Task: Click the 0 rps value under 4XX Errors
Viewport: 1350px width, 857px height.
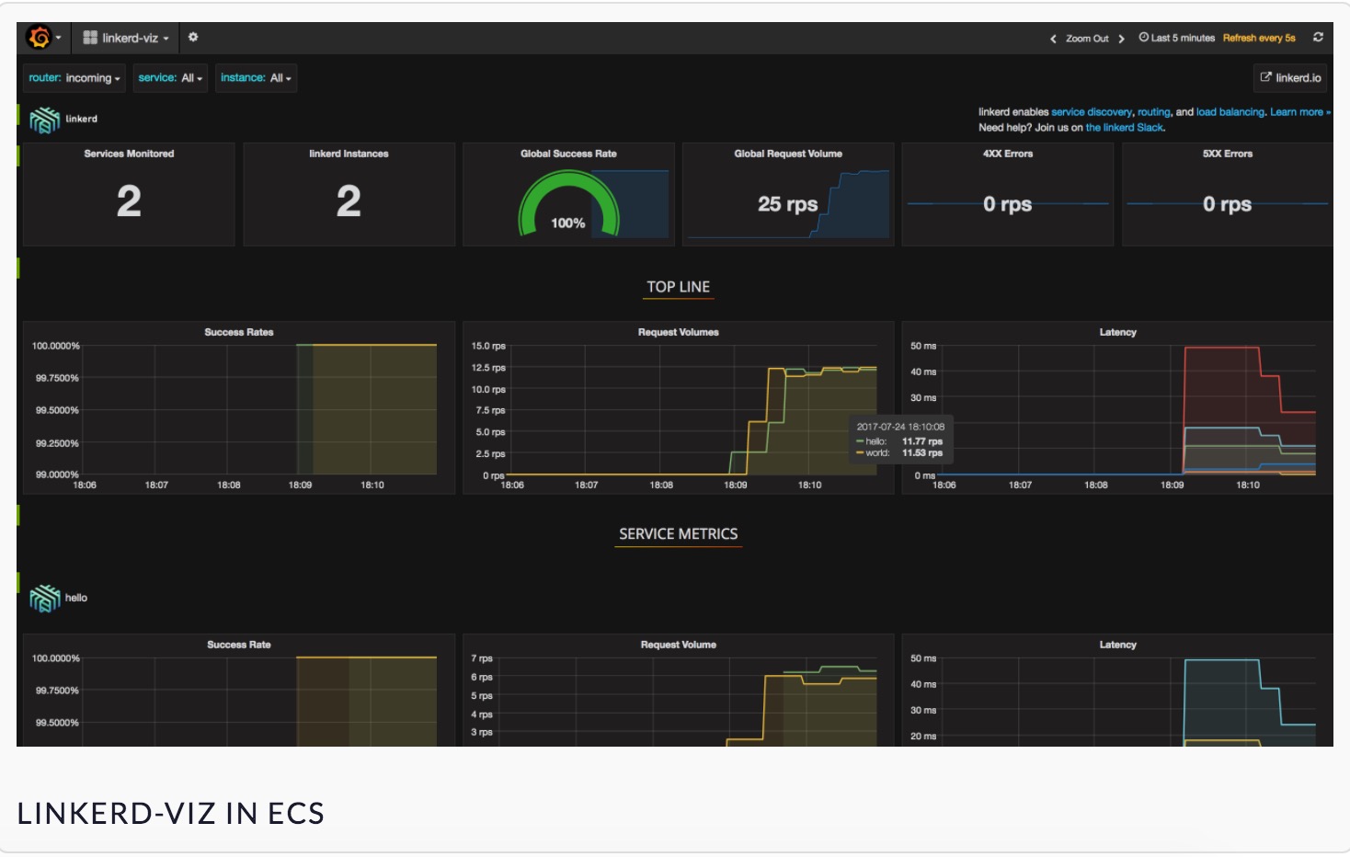Action: [x=1007, y=204]
